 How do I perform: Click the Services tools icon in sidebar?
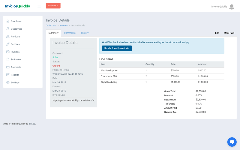click(x=8, y=44)
